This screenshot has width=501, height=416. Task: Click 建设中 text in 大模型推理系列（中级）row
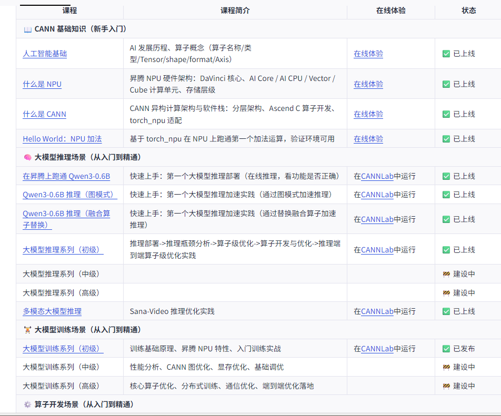(464, 274)
